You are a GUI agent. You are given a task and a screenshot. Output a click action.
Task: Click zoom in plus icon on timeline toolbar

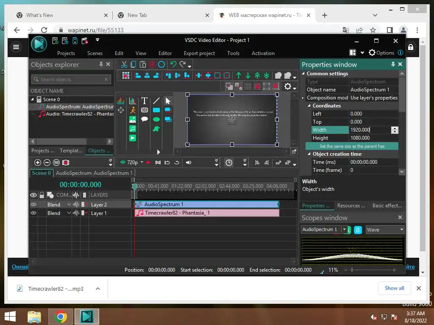(x=38, y=162)
